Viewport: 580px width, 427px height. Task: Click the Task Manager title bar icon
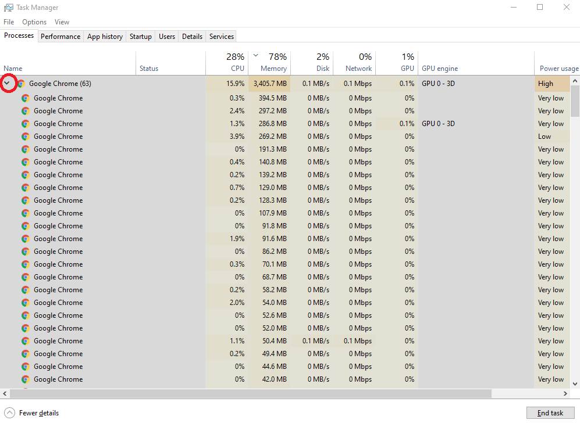[8, 8]
